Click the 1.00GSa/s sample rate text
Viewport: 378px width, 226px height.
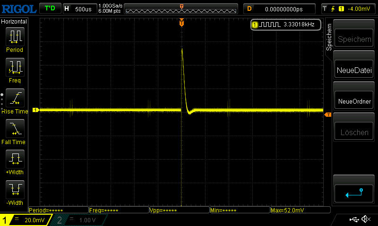coord(110,6)
